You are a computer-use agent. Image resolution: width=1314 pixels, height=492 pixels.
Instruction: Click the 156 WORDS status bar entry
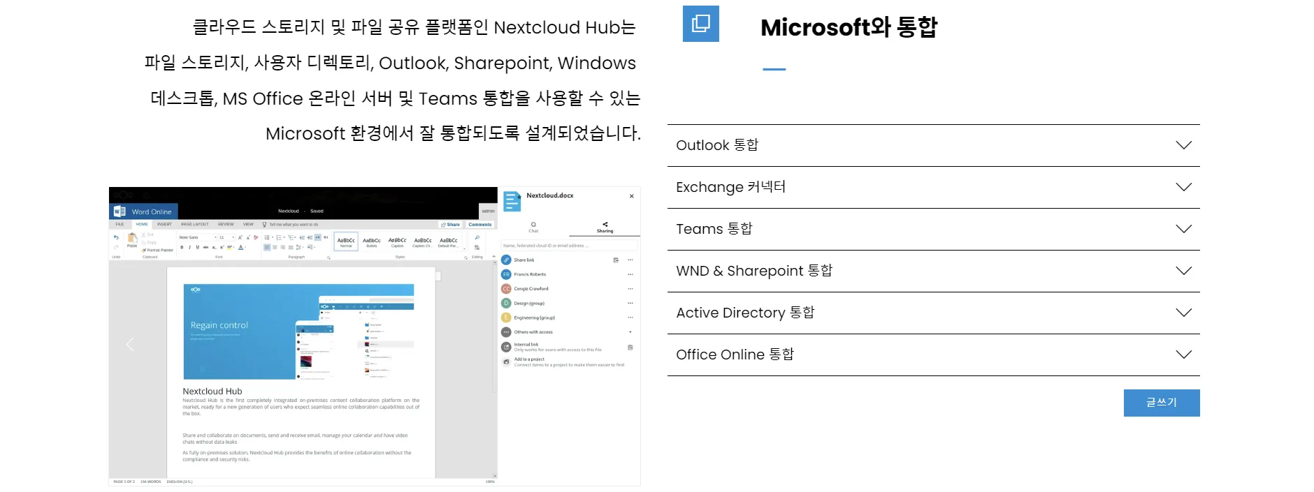pos(150,482)
